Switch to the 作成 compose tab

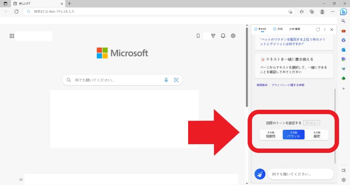coord(278,29)
